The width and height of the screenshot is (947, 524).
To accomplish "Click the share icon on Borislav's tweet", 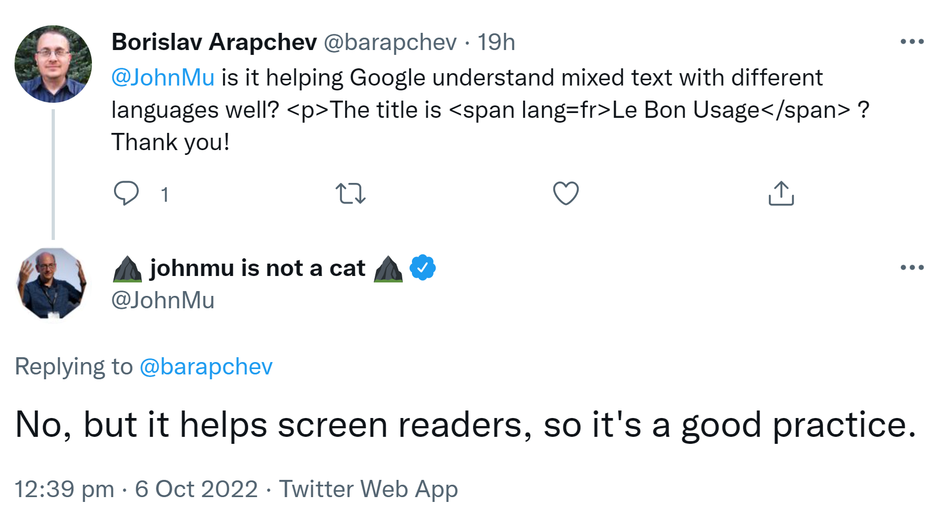I will coord(781,193).
